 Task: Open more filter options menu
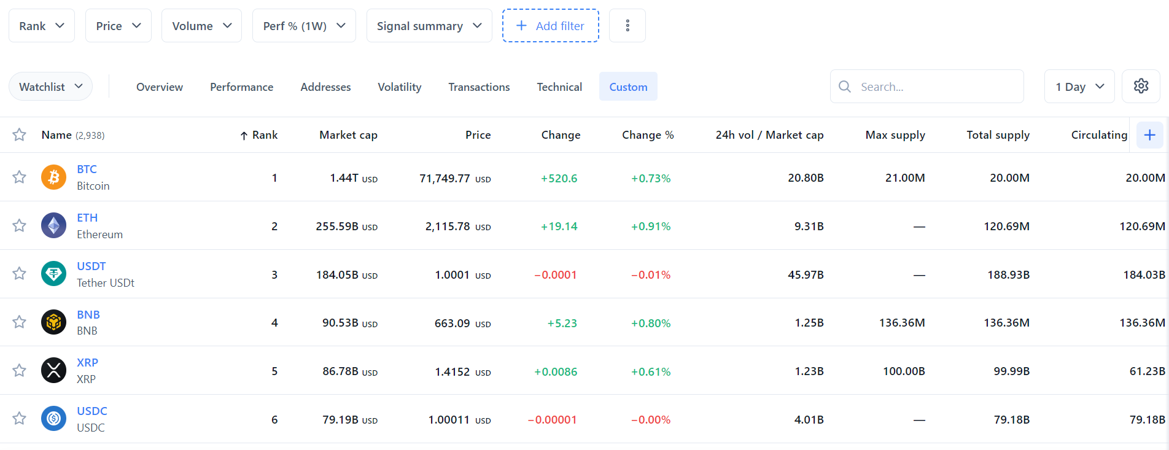click(627, 25)
